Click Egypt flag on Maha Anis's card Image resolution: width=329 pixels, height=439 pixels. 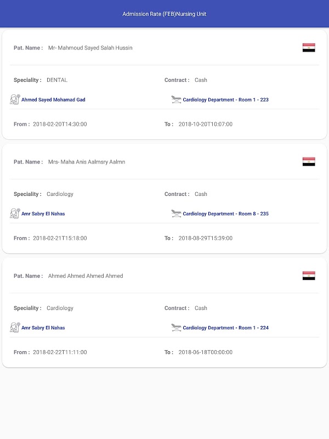tap(309, 162)
